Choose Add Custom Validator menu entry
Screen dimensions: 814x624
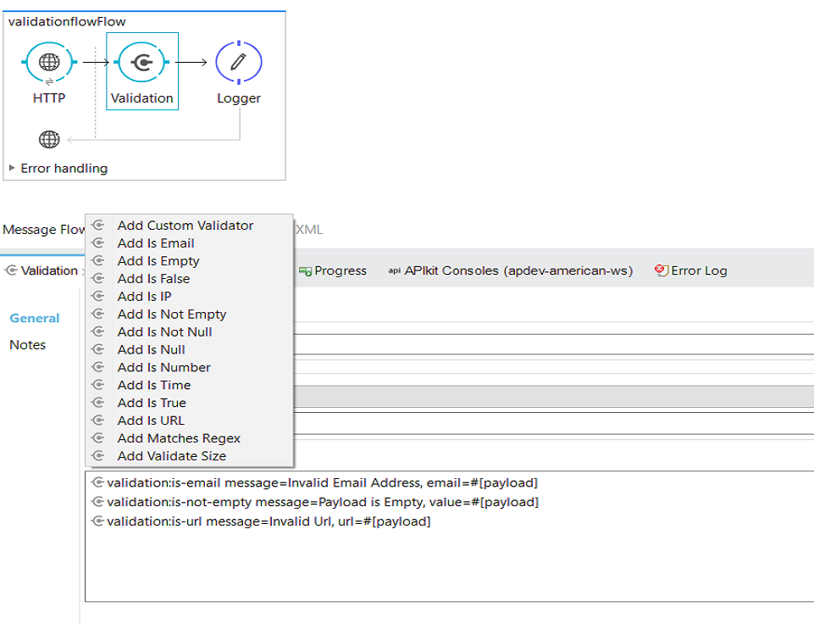tap(185, 226)
